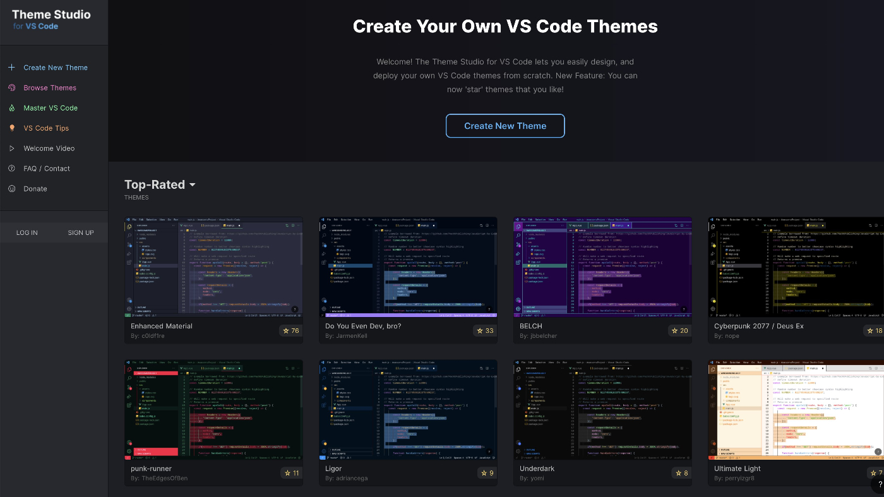Star the Enhanced Material theme
The height and width of the screenshot is (497, 884).
[291, 331]
